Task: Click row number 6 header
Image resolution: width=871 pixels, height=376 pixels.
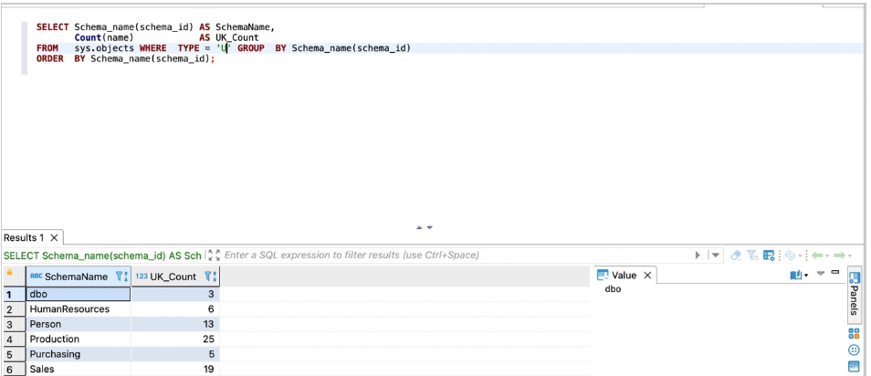Action: click(x=14, y=369)
